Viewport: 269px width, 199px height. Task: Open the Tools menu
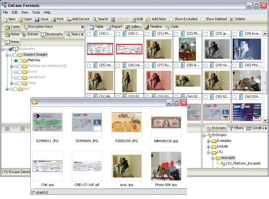36,12
